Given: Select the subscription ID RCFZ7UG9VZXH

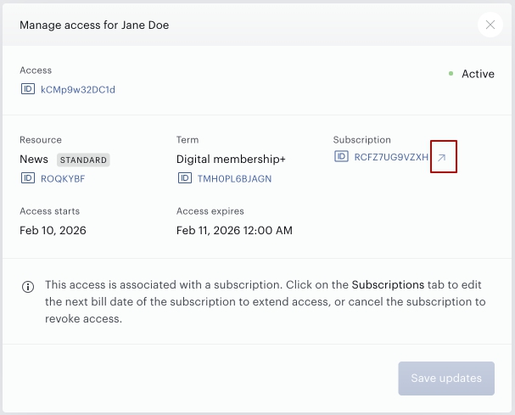Looking at the screenshot, I should tap(391, 157).
